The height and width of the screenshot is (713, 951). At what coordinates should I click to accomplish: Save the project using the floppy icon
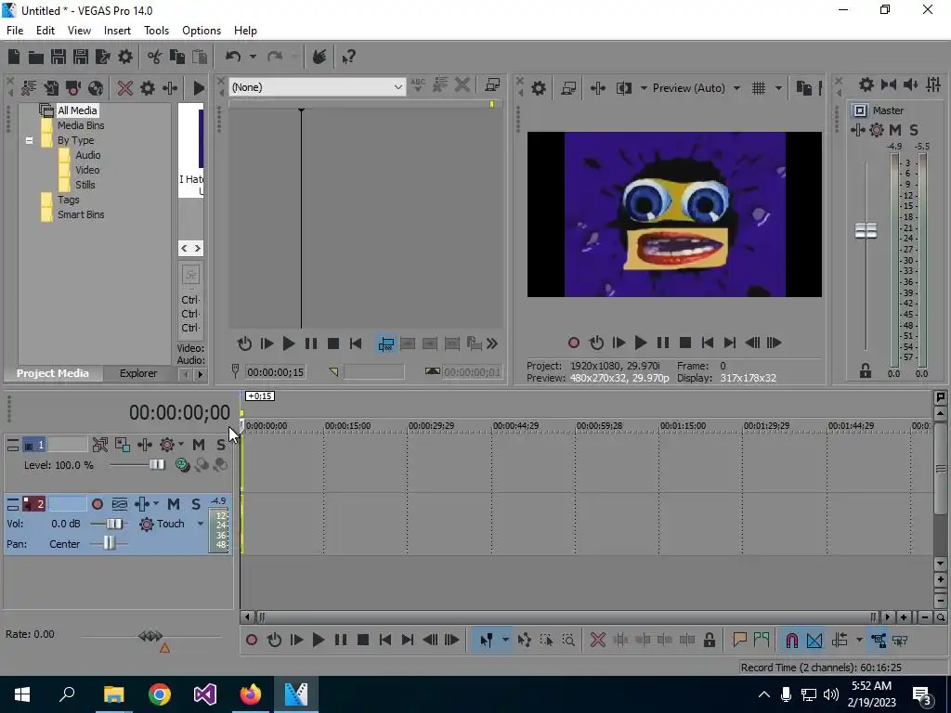[x=59, y=57]
